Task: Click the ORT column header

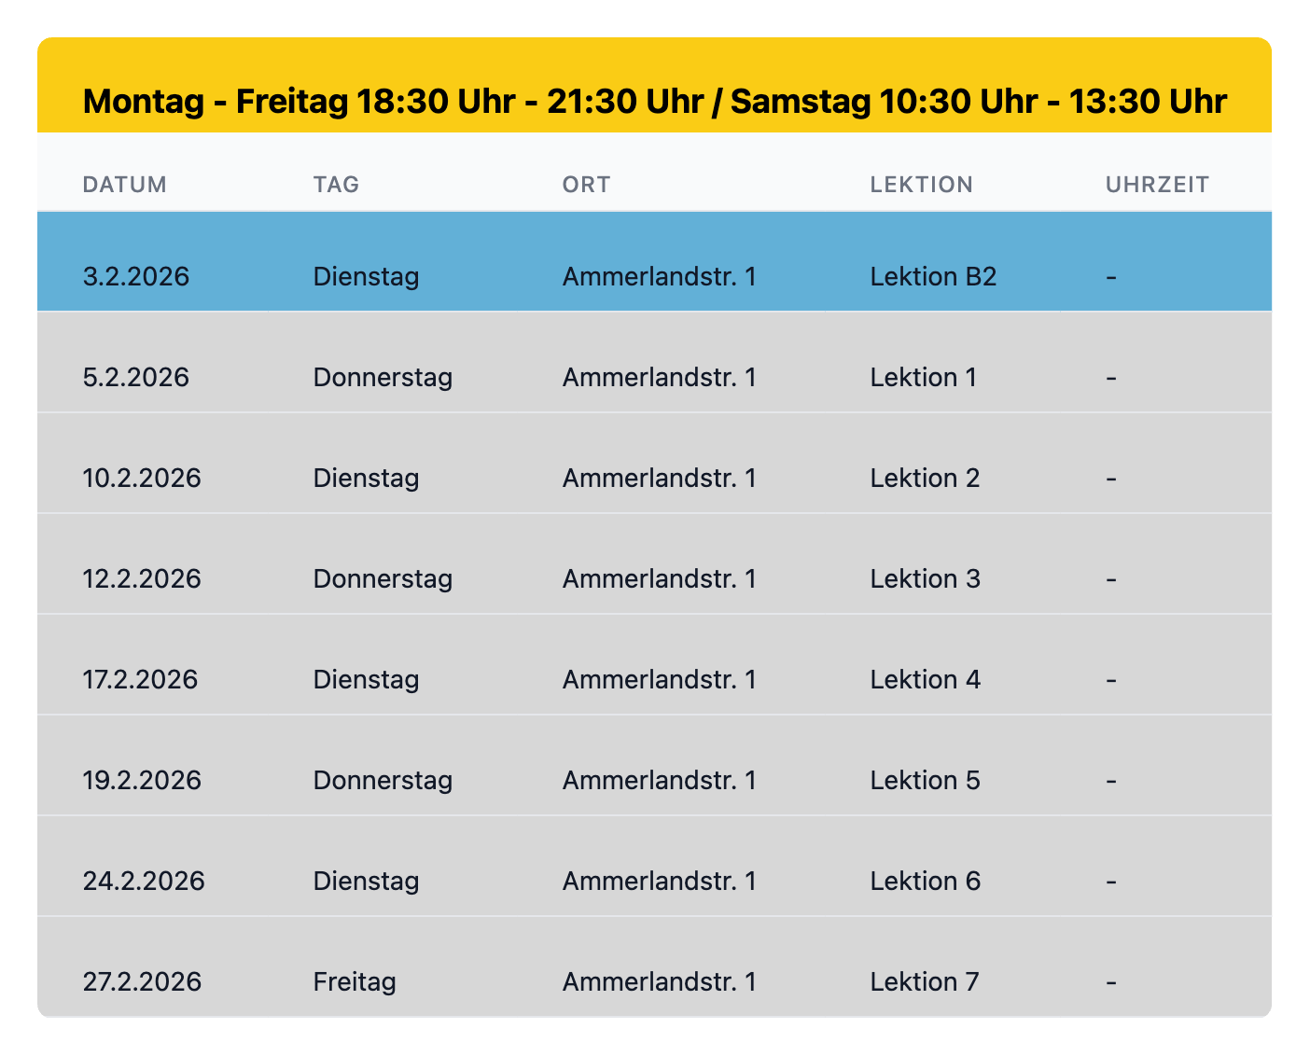Action: coord(586,185)
